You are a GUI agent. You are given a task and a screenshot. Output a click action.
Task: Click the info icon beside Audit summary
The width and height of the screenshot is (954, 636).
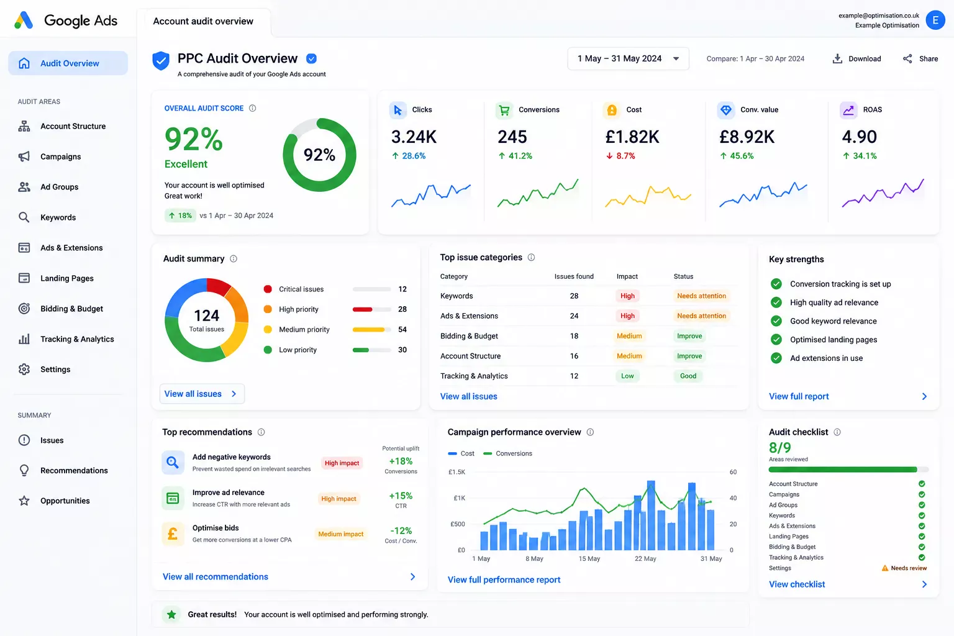(x=234, y=259)
